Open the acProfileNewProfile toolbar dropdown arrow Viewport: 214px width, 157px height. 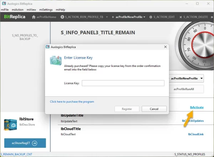pos(144,17)
